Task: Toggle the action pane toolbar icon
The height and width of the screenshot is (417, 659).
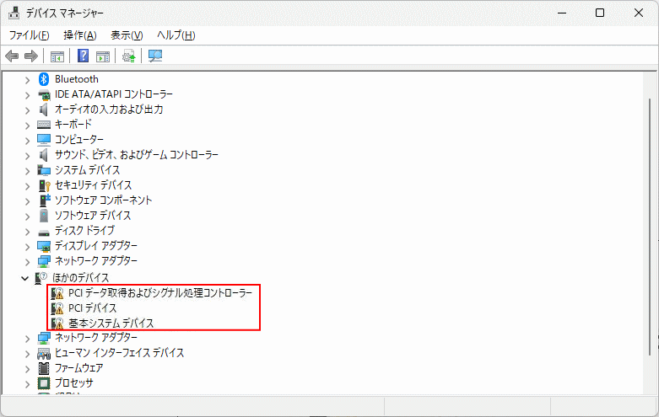Action: click(x=103, y=56)
